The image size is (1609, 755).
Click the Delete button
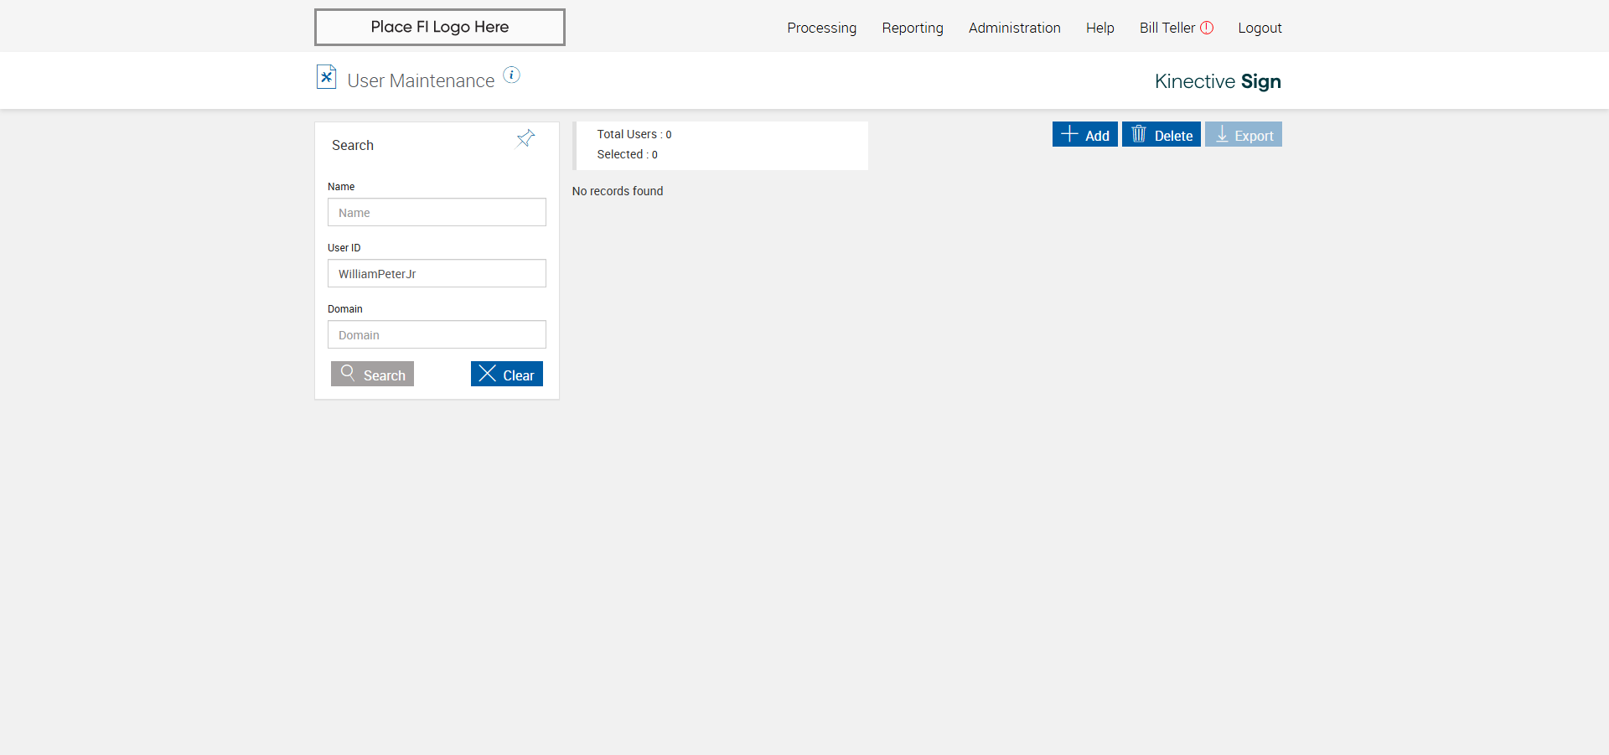coord(1161,134)
